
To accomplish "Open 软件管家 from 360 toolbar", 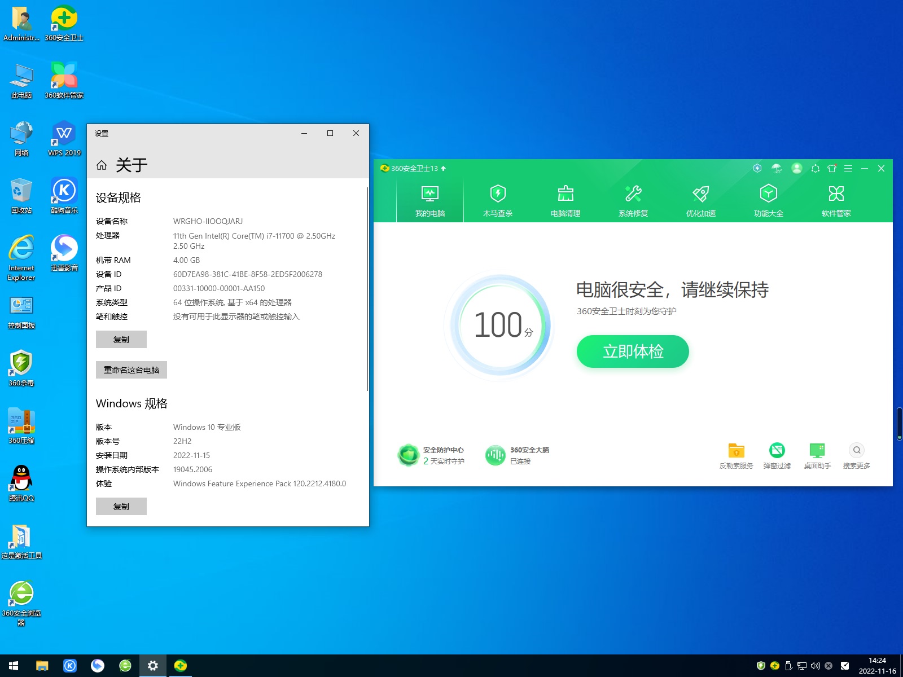I will [x=836, y=201].
